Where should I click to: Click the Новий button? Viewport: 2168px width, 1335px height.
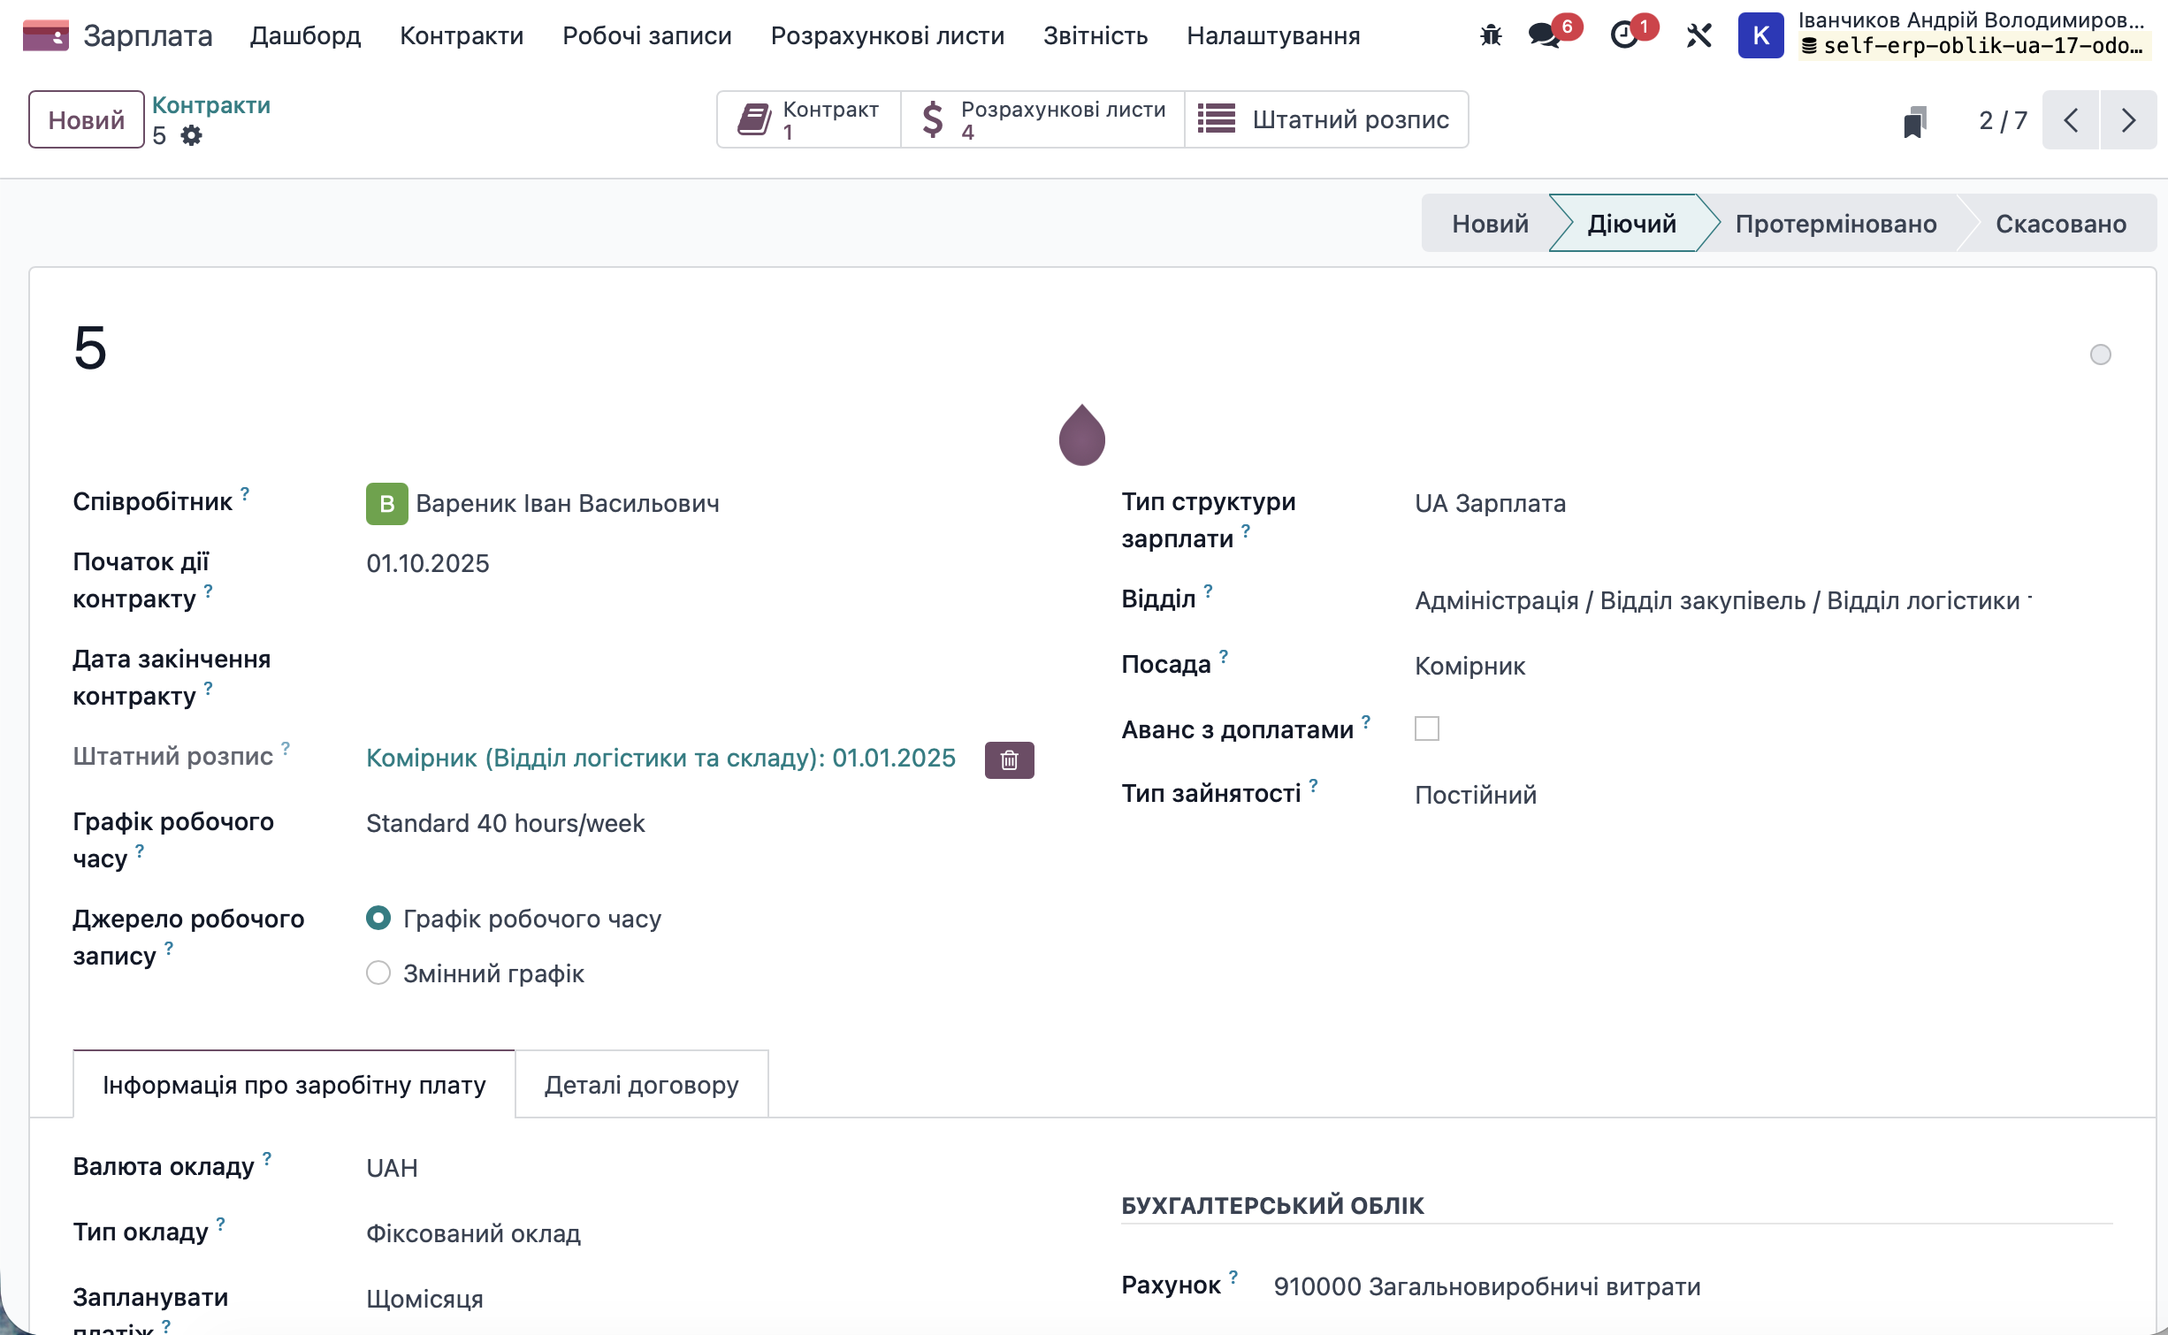(x=86, y=119)
